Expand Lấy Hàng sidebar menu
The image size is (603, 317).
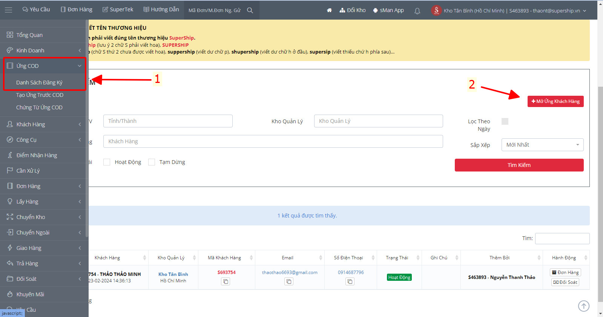click(43, 202)
